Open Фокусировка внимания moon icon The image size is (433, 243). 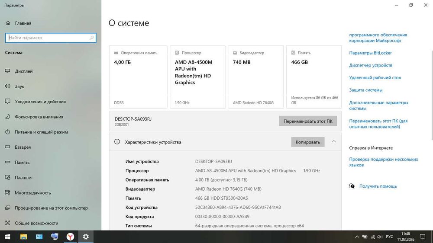(8, 117)
